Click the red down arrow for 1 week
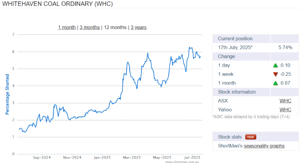 [x=276, y=74]
